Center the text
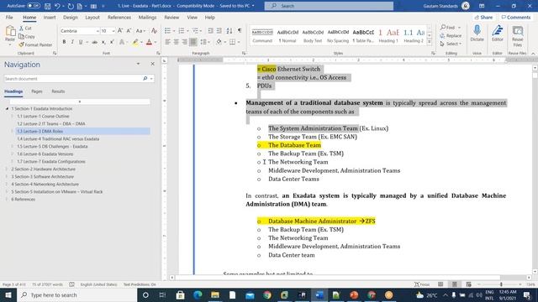 176,42
